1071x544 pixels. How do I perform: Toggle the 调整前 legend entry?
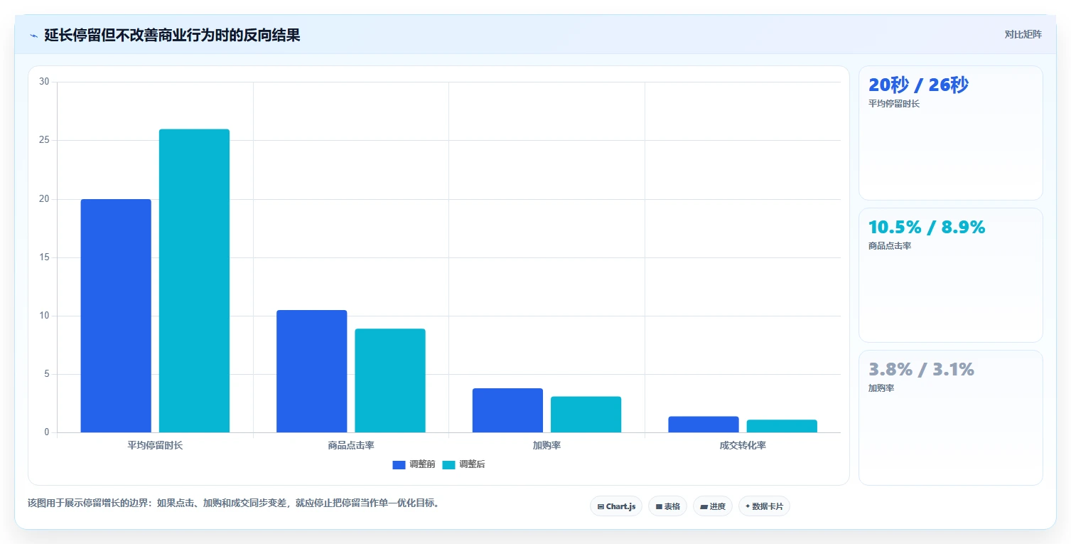pos(414,464)
